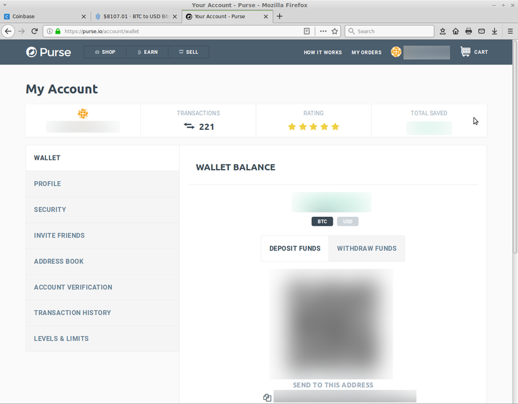
Task: Click the vertical page scrollbar
Action: point(515,147)
